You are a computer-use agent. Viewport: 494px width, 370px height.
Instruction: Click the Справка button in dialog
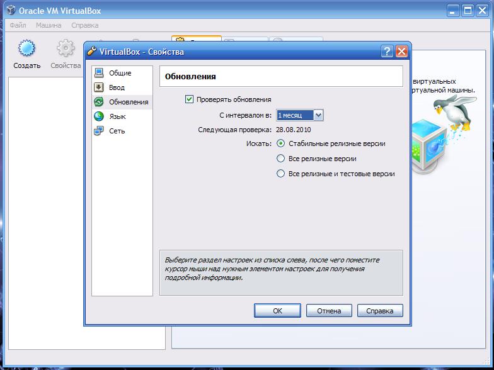tap(380, 311)
